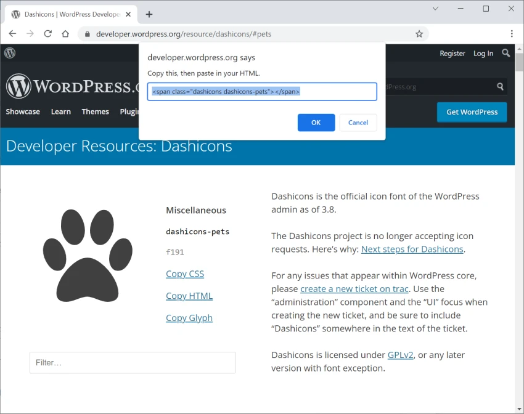The height and width of the screenshot is (414, 524).
Task: Click the scrollbar up arrow
Action: tap(519, 49)
